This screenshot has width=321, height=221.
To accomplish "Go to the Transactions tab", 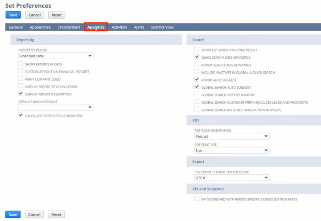I will point(69,27).
